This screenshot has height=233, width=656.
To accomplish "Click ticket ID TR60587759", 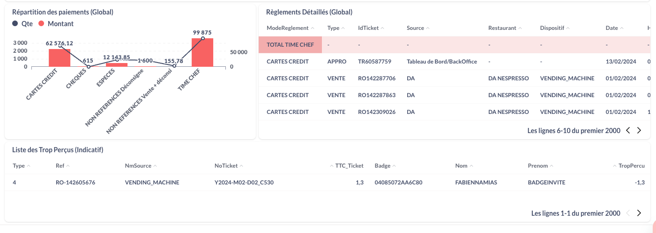I will 374,62.
